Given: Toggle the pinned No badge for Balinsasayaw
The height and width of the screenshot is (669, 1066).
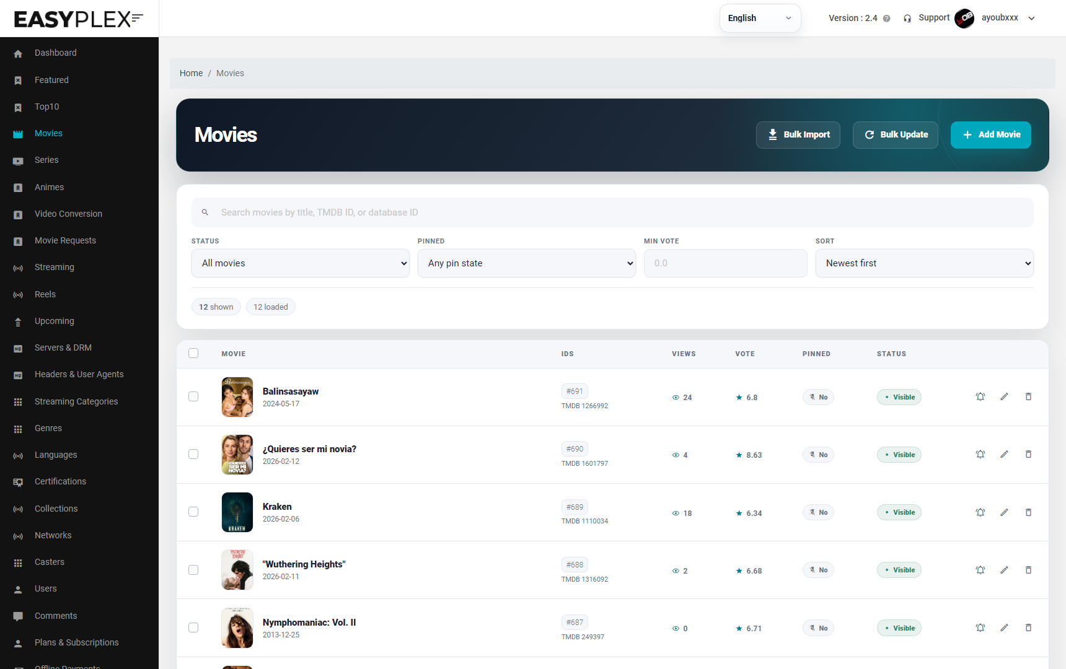Looking at the screenshot, I should [818, 397].
